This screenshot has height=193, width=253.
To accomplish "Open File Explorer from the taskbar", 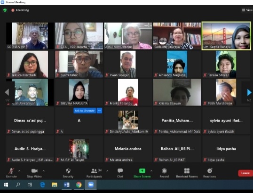I will 55,185.
